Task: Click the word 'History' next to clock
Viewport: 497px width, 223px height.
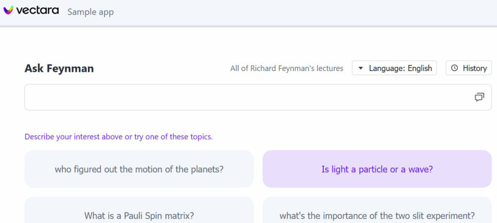Action: [474, 68]
